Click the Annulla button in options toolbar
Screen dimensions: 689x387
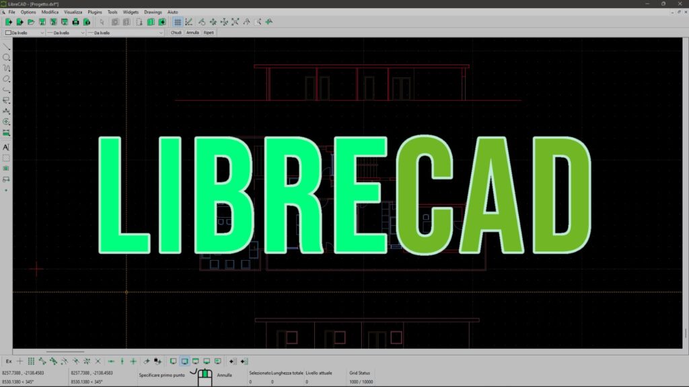pos(192,32)
